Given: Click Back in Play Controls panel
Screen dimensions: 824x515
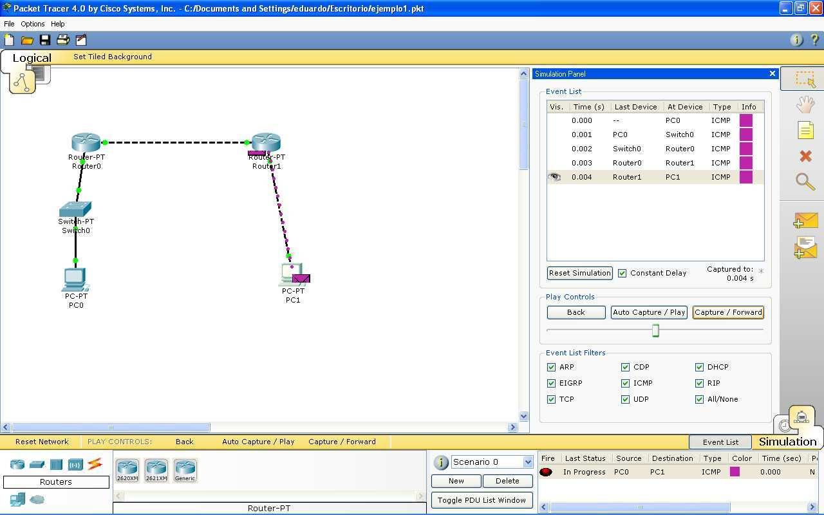Looking at the screenshot, I should (x=576, y=312).
